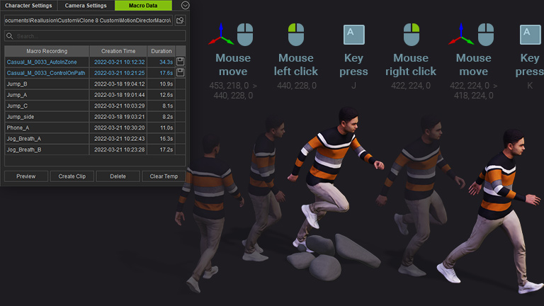Click the magnifier icon in search box
This screenshot has width=544, height=306.
click(10, 35)
